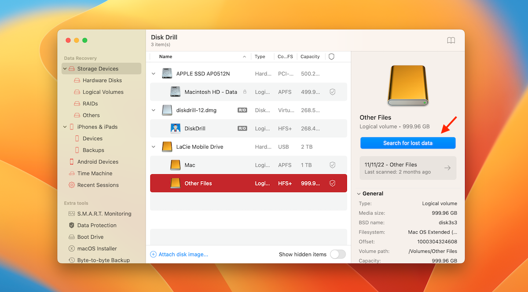
Task: Click the R/O badge on diskdrill-12.dmg
Action: tap(242, 110)
